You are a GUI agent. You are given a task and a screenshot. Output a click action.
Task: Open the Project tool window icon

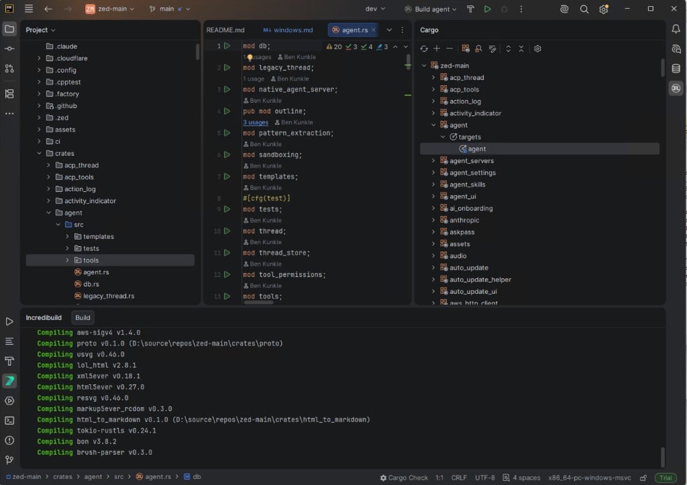tap(9, 30)
